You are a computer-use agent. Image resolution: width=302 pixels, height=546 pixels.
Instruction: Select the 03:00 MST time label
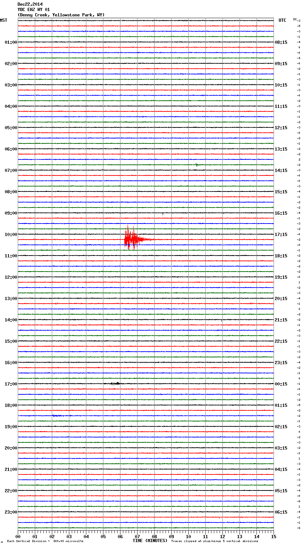[x=11, y=85]
